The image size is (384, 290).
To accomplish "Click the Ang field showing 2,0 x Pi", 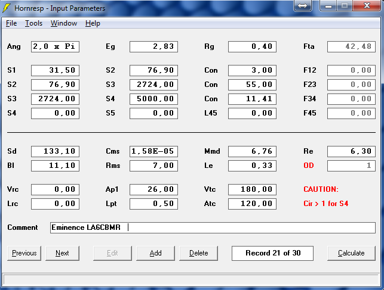I will tap(55, 46).
